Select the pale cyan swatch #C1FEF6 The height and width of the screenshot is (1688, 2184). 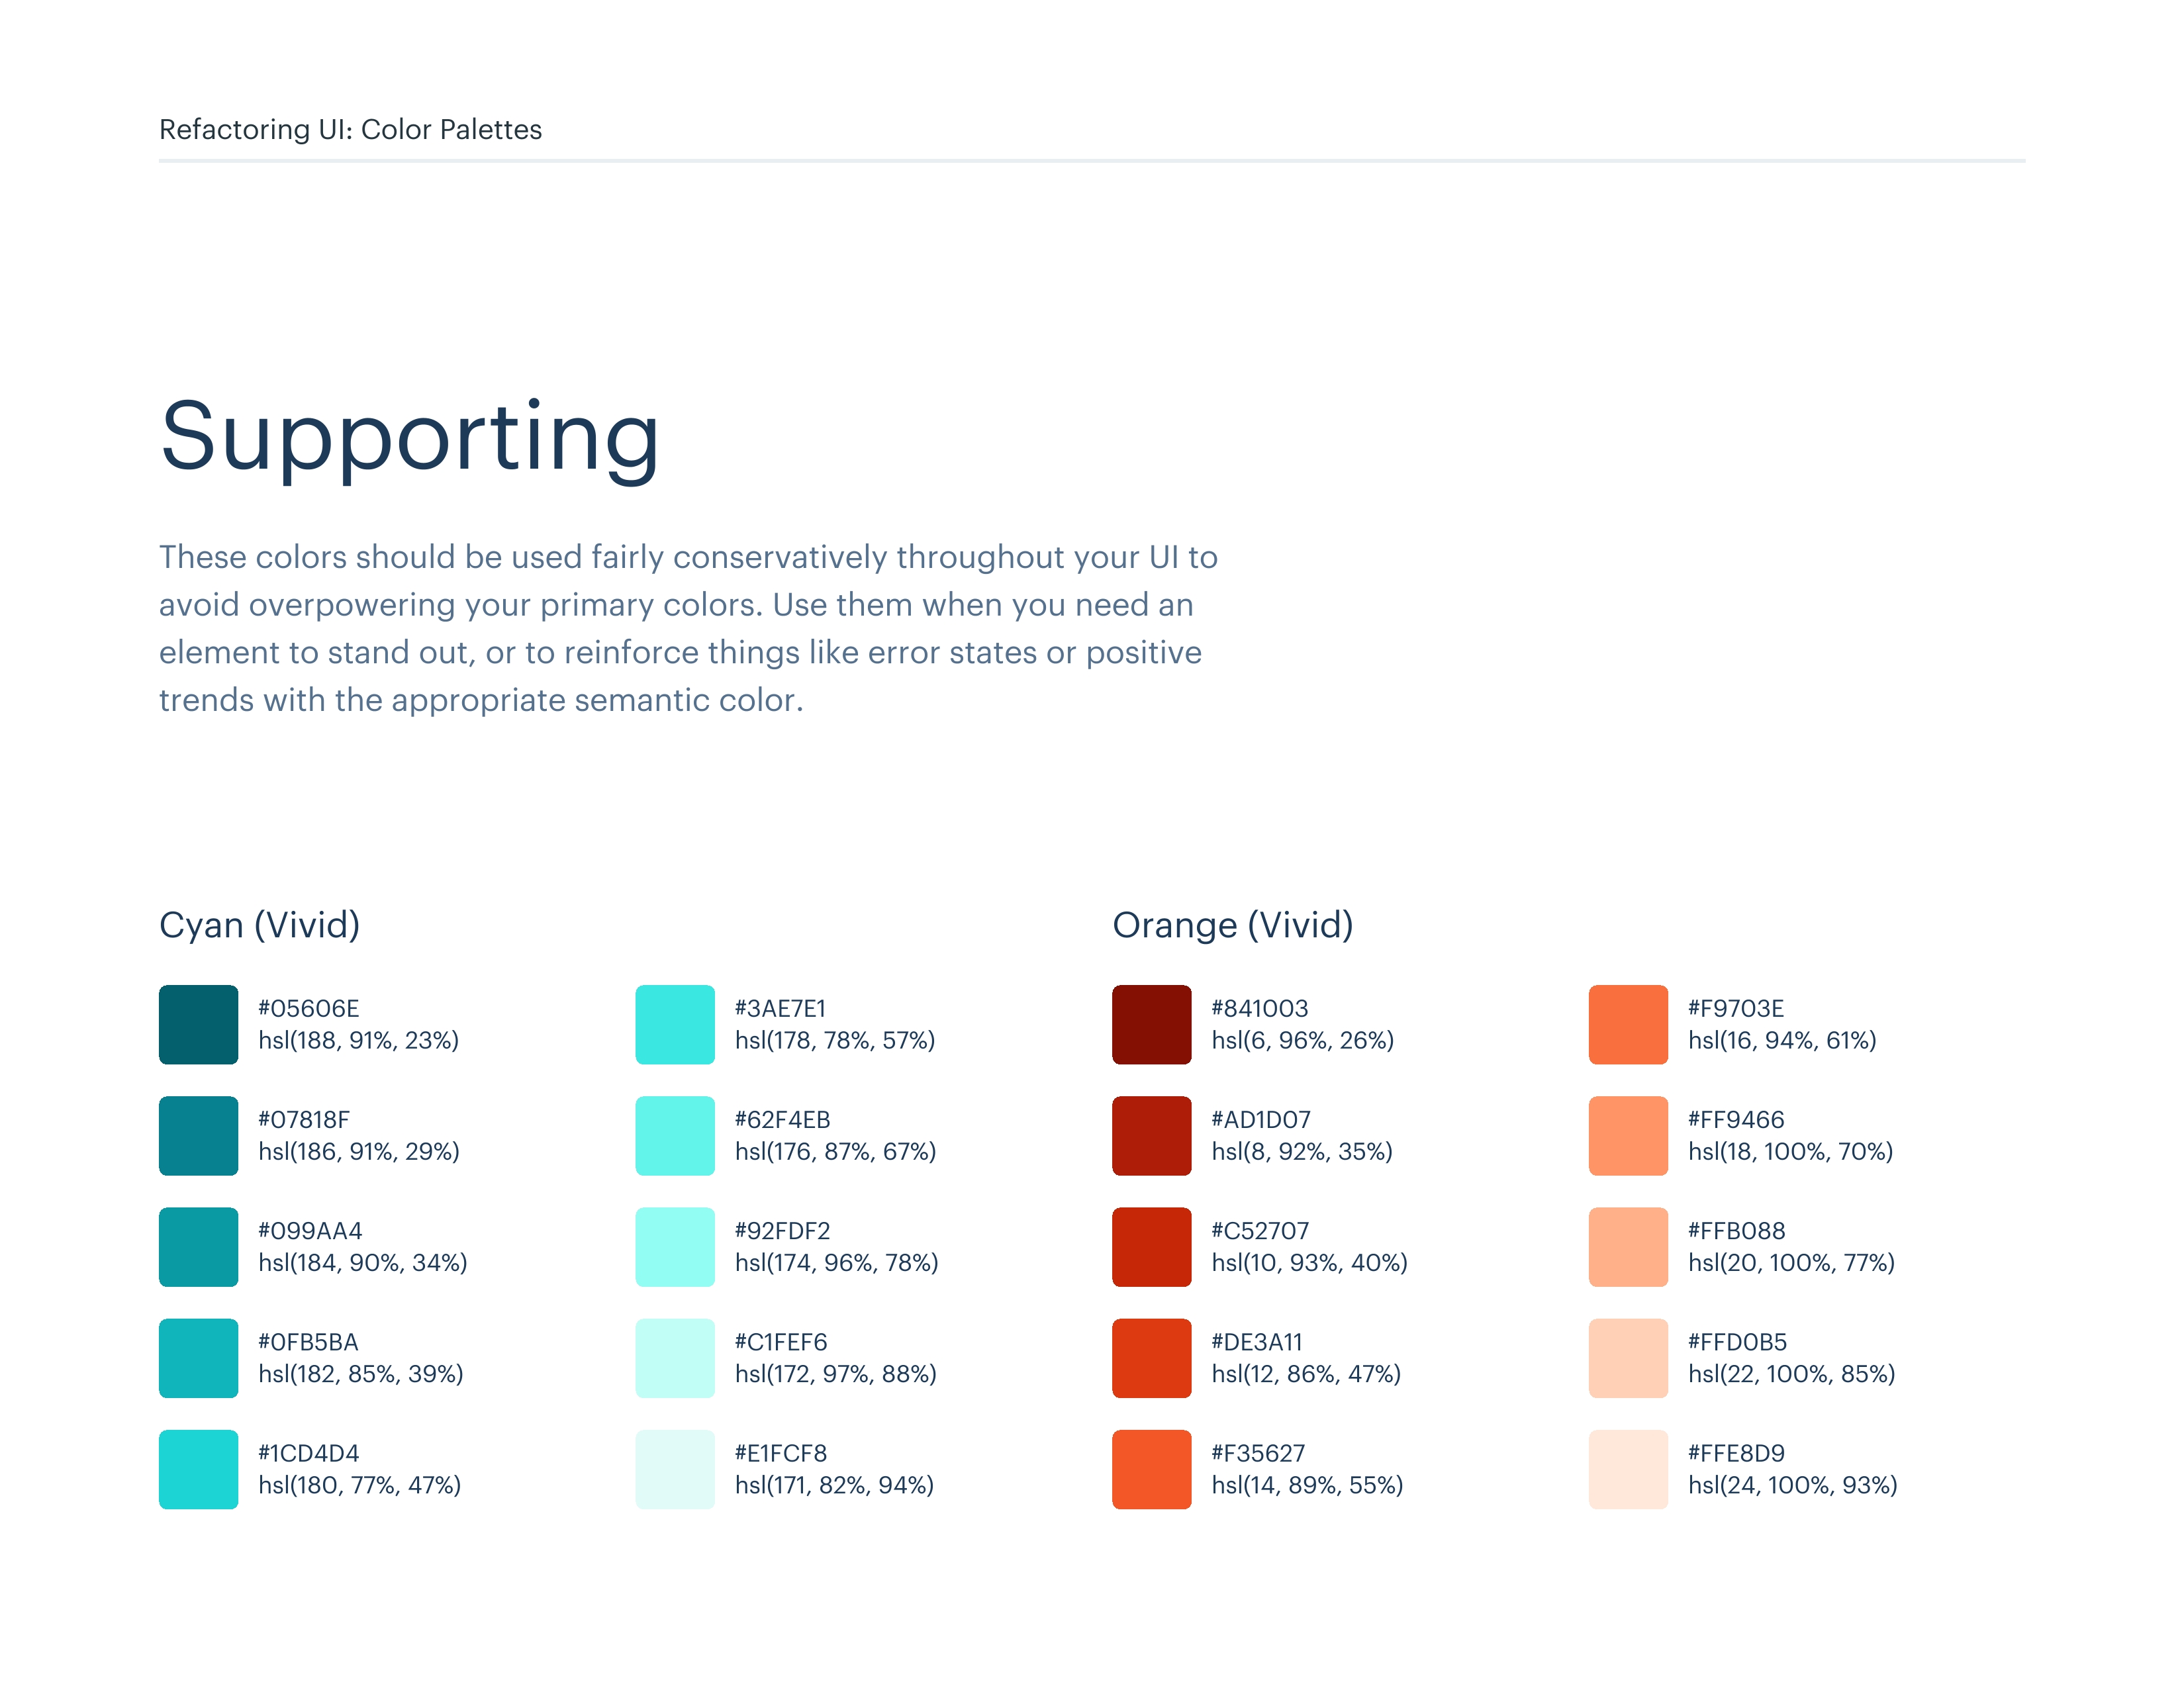point(675,1357)
